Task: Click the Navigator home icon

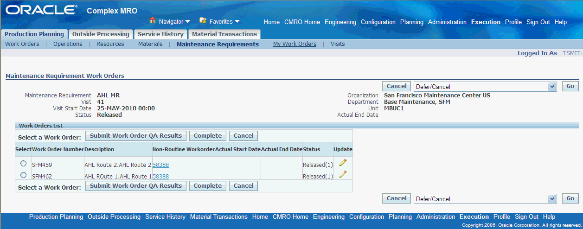Action: pyautogui.click(x=152, y=21)
